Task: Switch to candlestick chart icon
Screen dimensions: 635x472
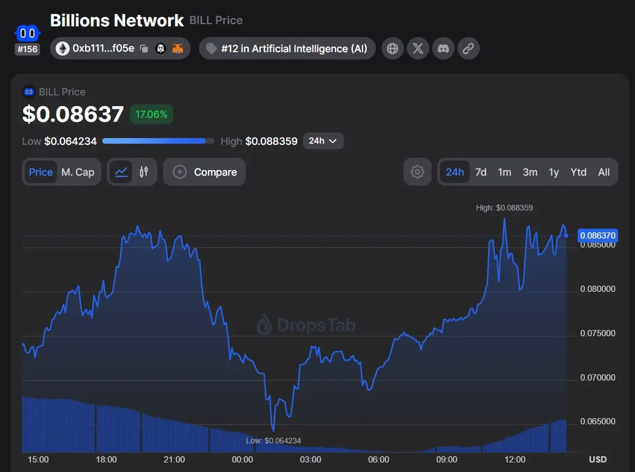Action: [144, 172]
